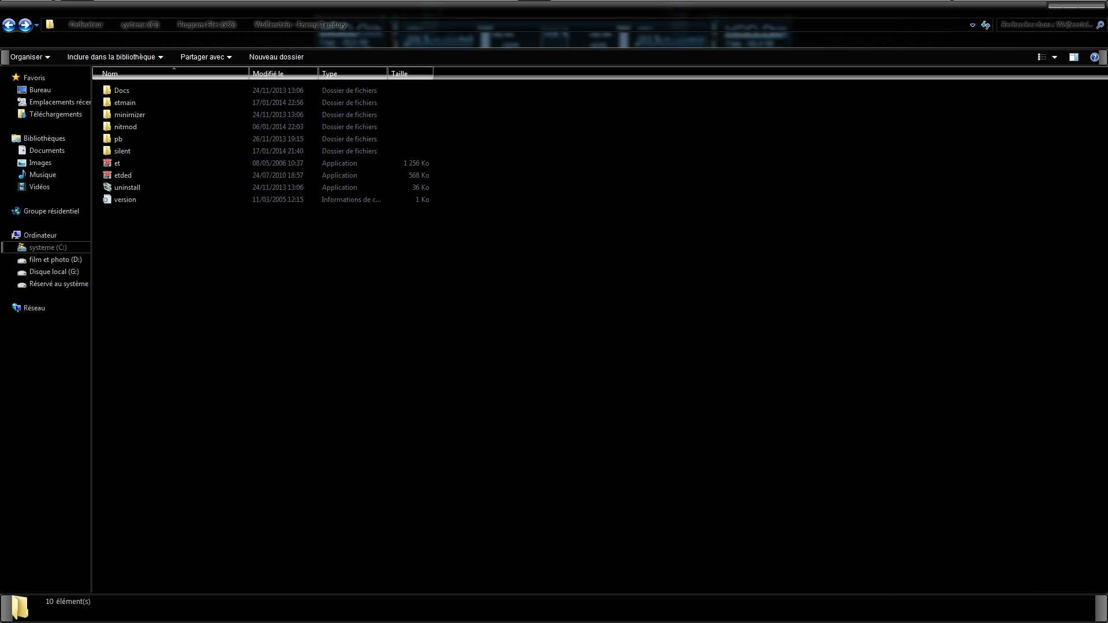This screenshot has width=1108, height=623.
Task: Click the star icon beside Favoris
Action: [16, 77]
